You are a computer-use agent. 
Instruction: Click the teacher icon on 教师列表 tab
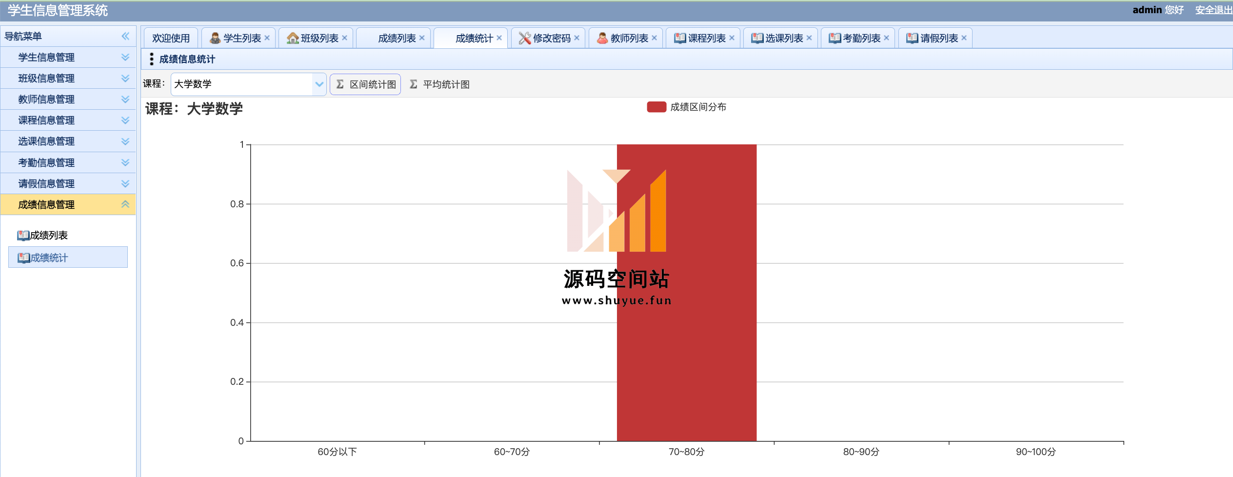602,38
